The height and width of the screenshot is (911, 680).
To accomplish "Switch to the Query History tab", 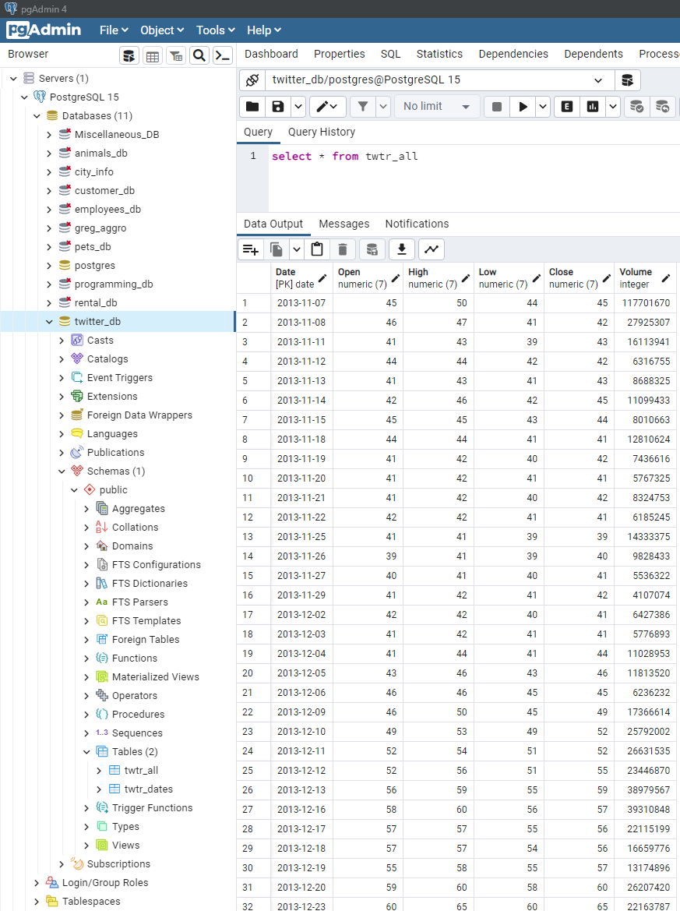I will [x=321, y=132].
